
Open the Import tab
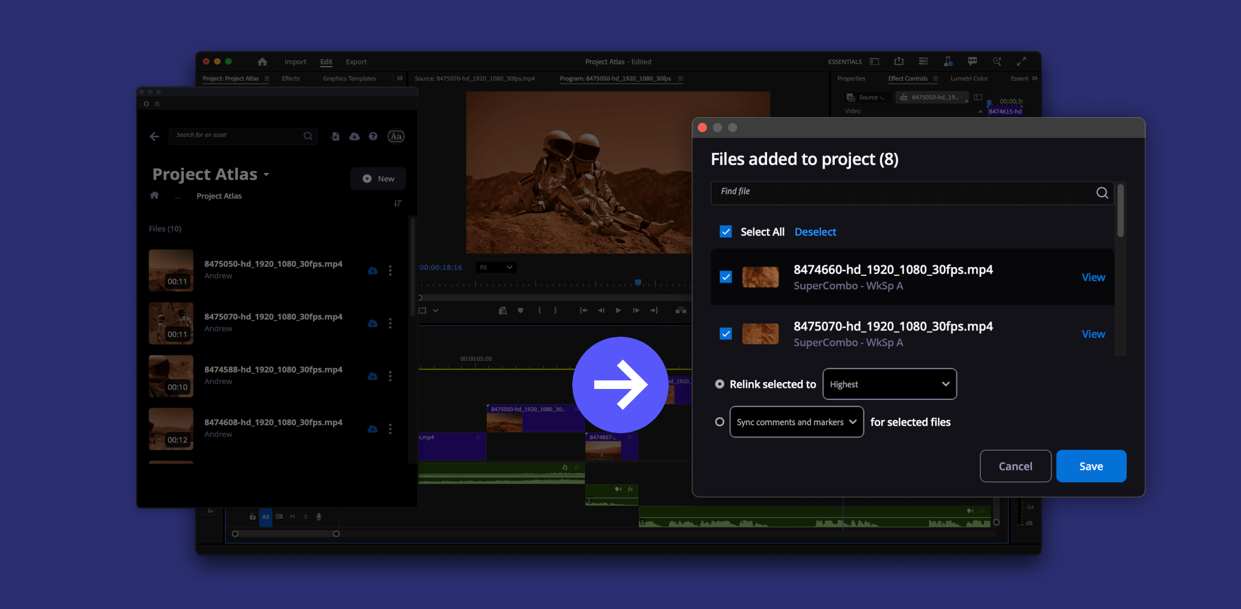point(295,61)
